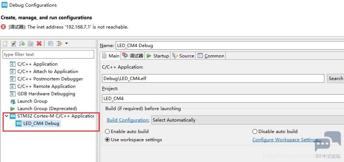This screenshot has width=344, height=162.
Task: Open the Select Automatically build configuration dropdown
Action: click(248, 120)
